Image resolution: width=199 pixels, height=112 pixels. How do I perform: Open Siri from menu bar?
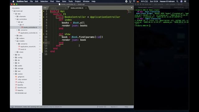tap(181, 1)
